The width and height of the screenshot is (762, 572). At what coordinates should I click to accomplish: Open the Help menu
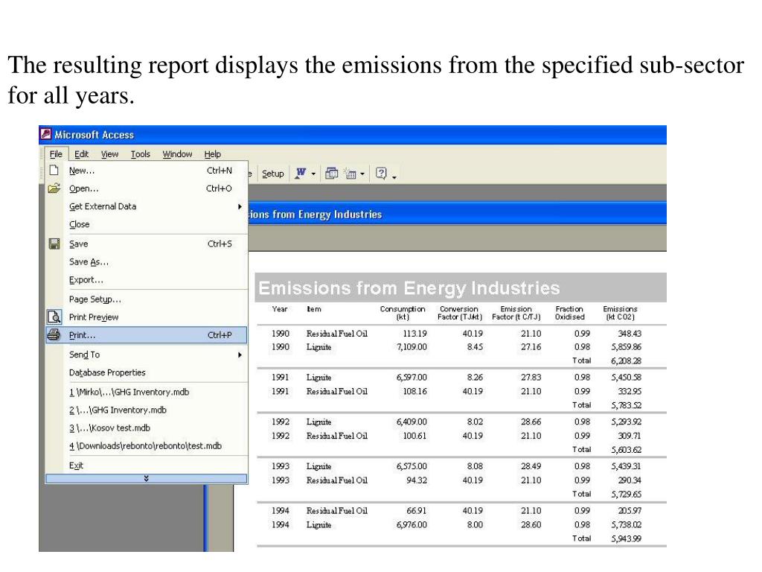[x=212, y=154]
